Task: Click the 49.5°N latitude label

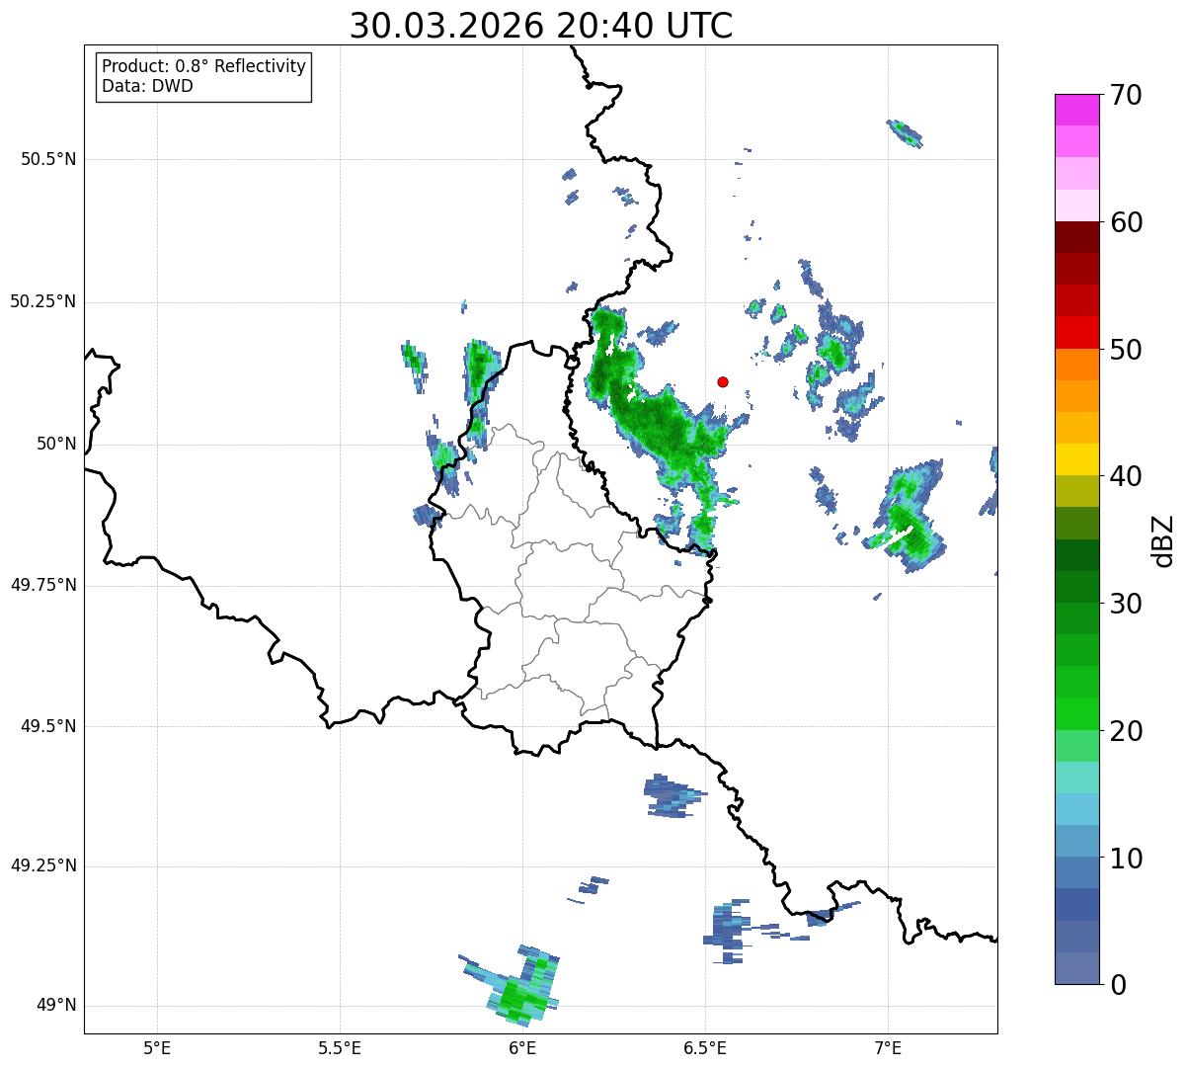Action: tap(48, 726)
